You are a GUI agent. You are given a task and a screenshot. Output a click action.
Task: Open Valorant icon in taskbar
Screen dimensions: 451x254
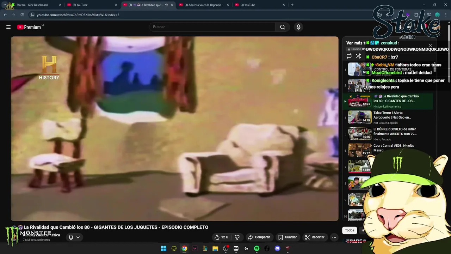click(x=194, y=248)
